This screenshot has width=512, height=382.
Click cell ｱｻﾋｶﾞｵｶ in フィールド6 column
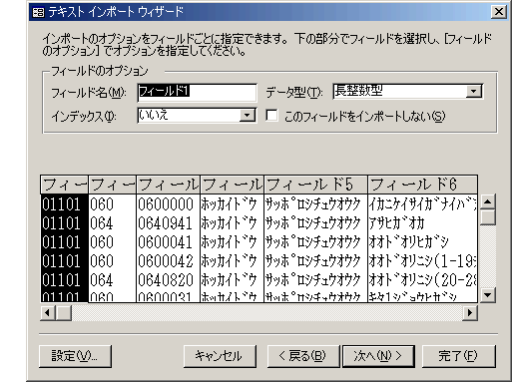click(x=422, y=223)
